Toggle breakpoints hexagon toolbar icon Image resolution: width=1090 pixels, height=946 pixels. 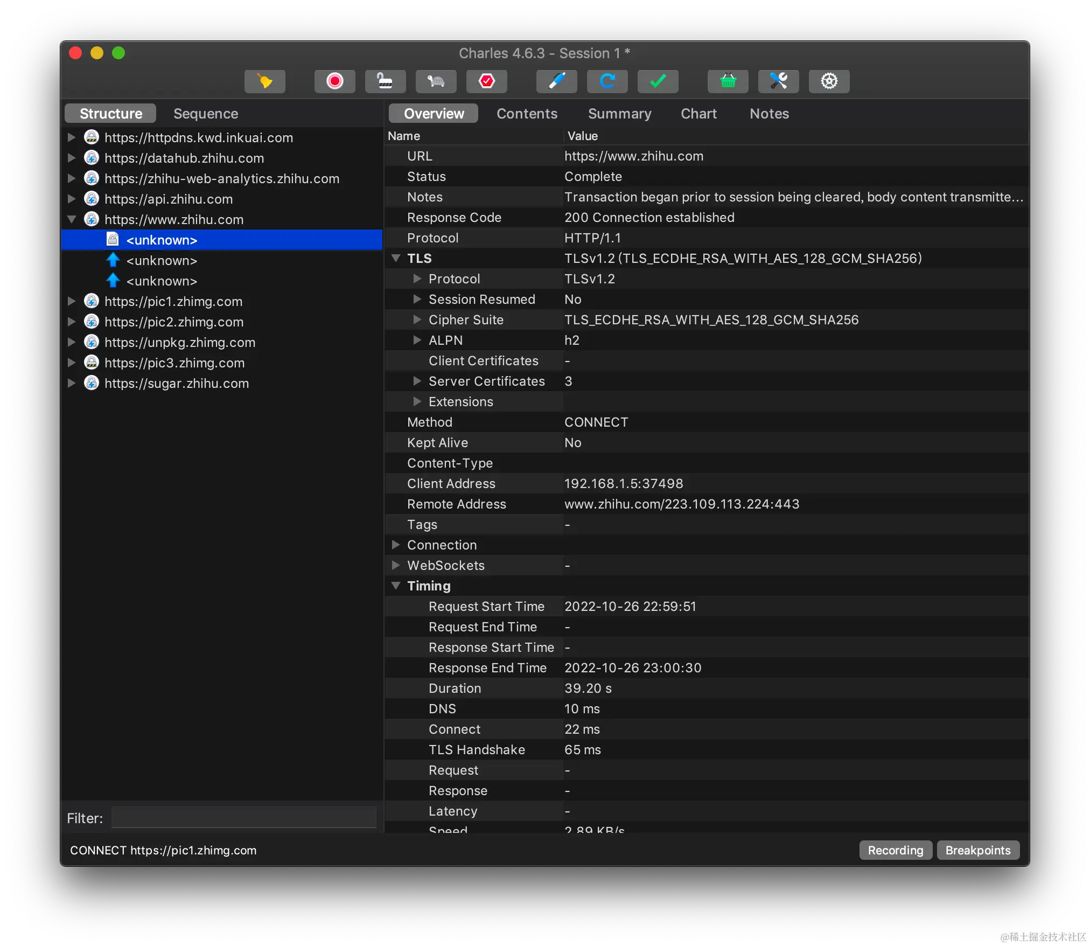tap(486, 81)
